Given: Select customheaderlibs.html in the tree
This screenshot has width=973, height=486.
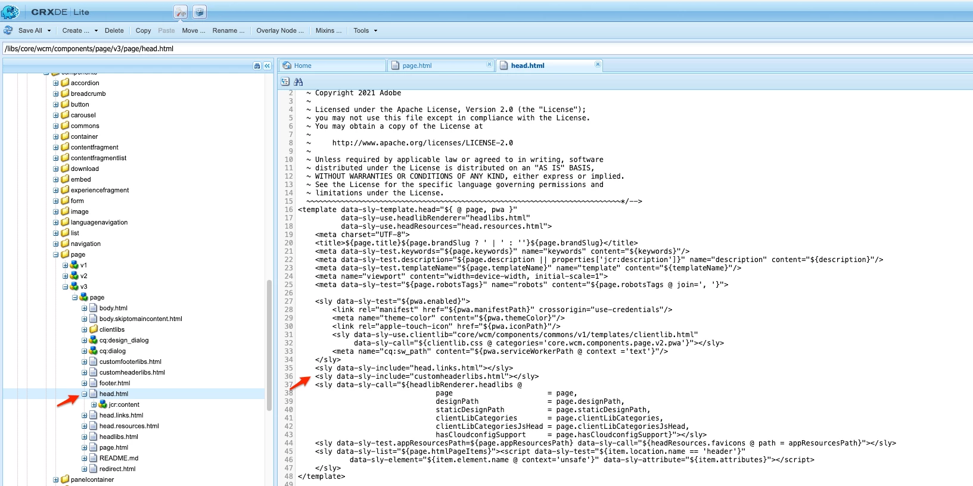Looking at the screenshot, I should click(x=132, y=372).
